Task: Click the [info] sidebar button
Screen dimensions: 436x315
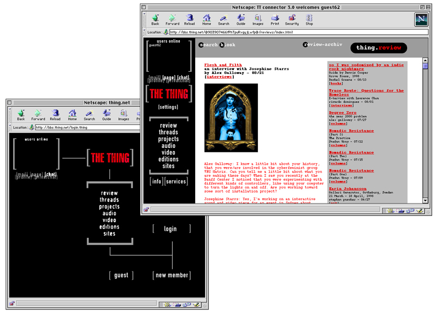Action: click(156, 181)
